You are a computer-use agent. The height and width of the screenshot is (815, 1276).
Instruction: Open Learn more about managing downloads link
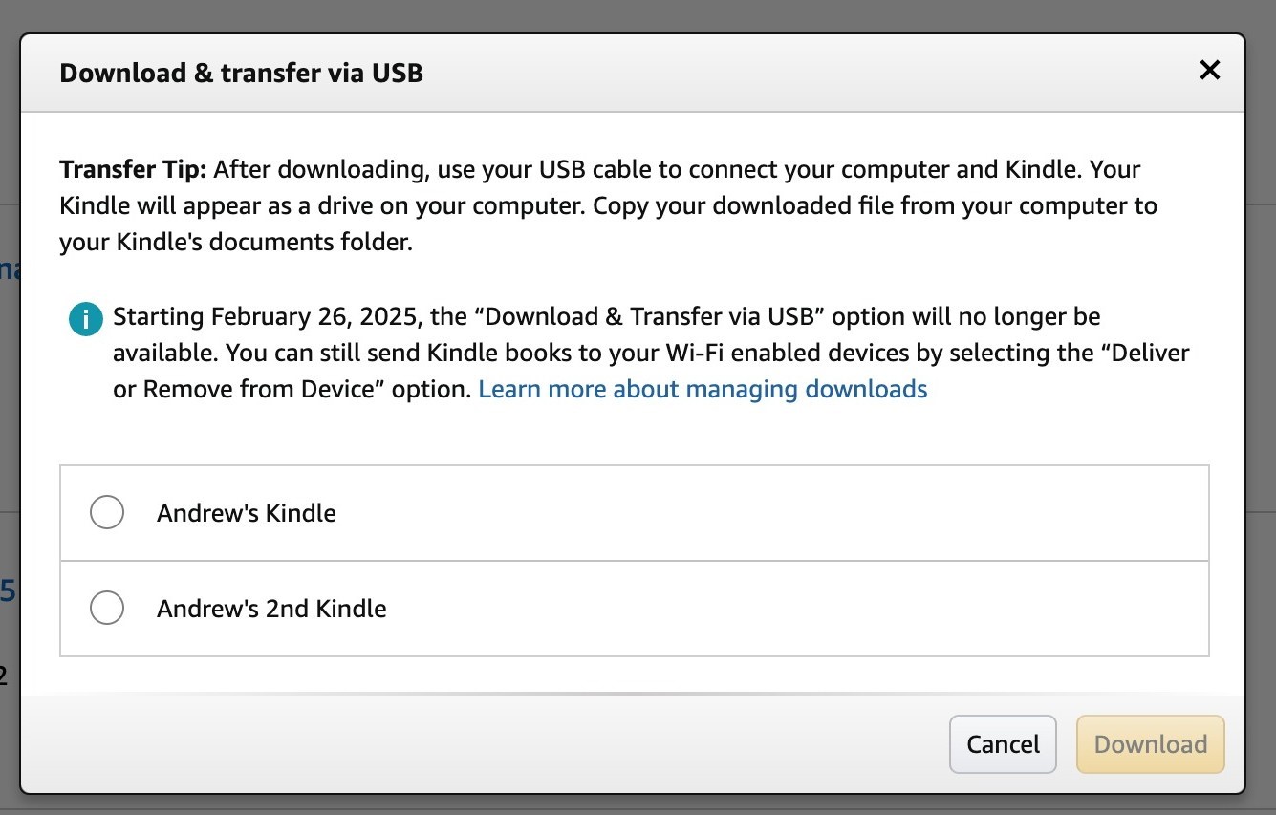tap(703, 389)
